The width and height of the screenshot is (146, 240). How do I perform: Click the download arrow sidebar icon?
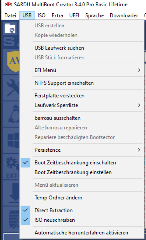click(x=14, y=192)
